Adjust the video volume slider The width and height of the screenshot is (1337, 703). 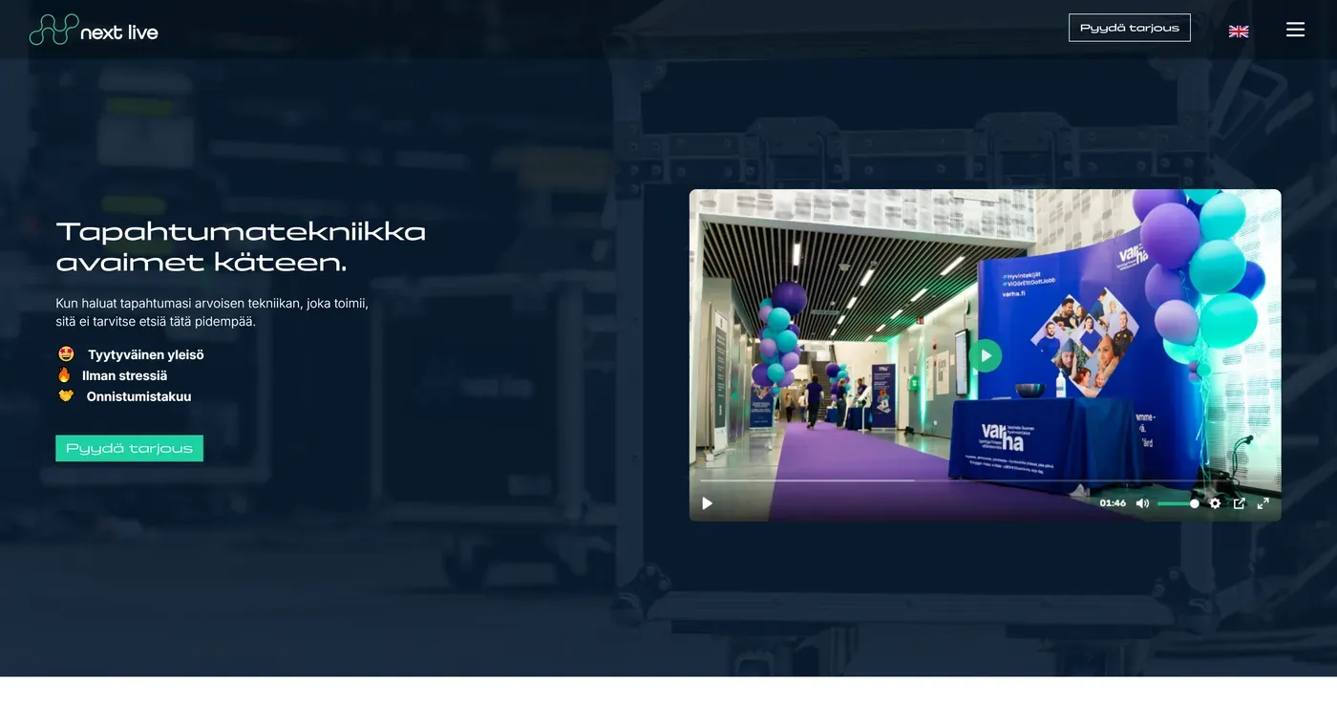tap(1178, 503)
